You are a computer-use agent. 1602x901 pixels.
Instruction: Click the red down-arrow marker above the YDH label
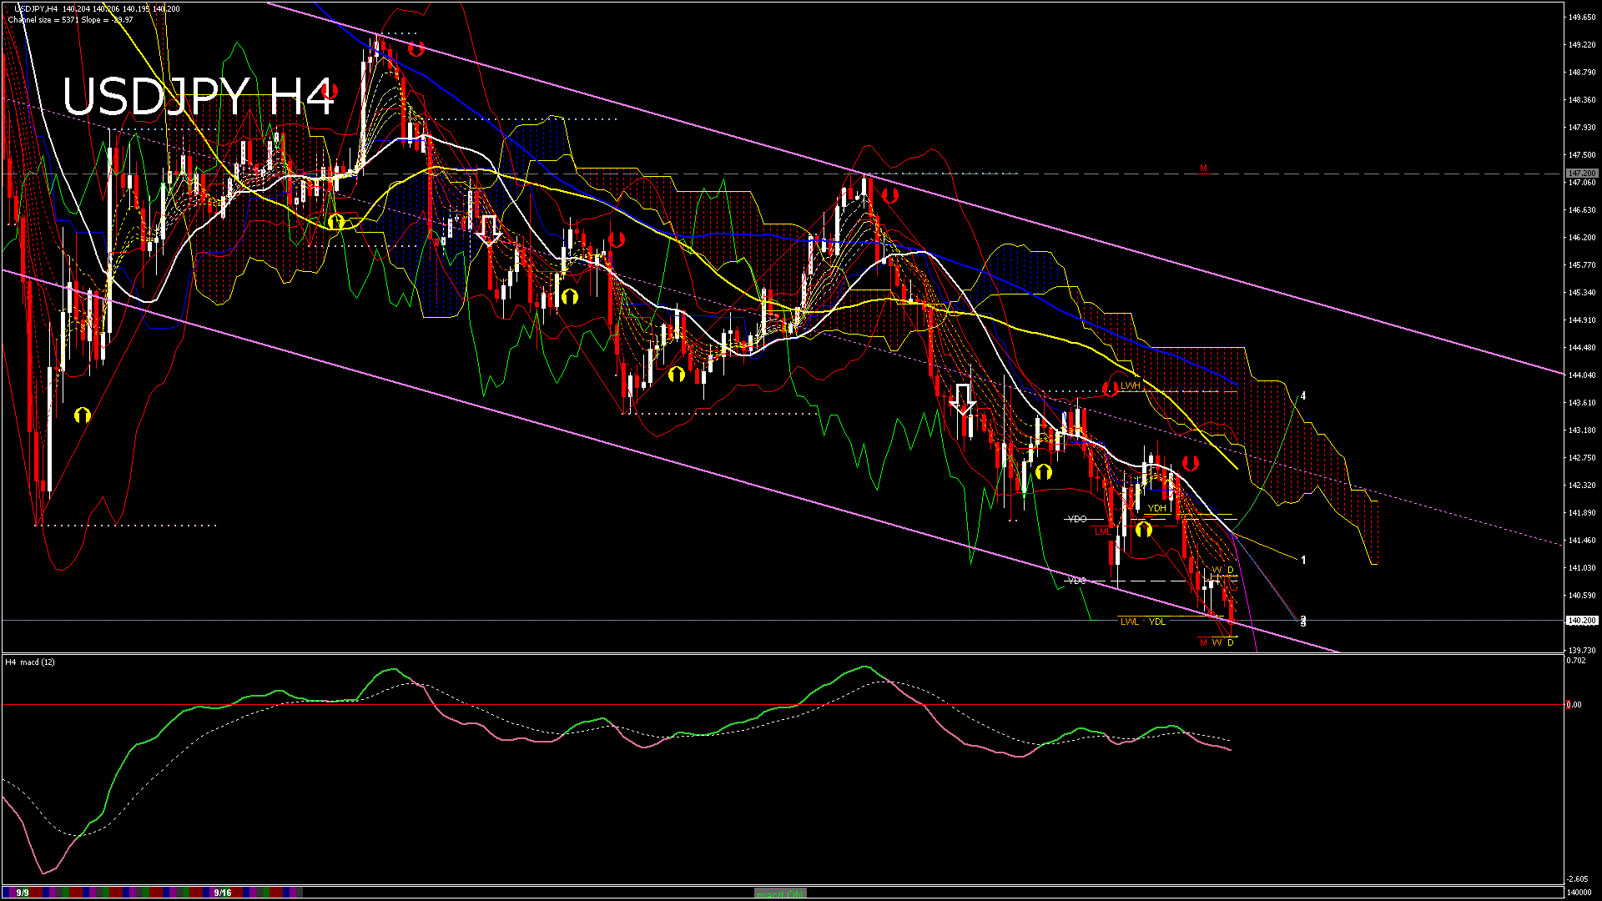coord(1190,463)
